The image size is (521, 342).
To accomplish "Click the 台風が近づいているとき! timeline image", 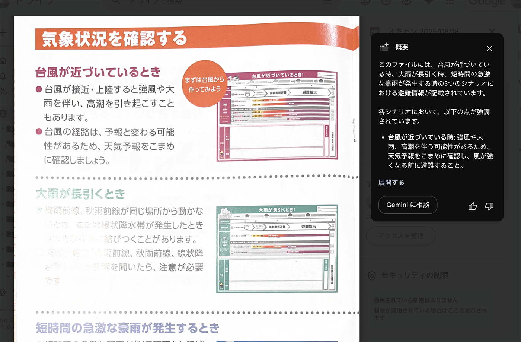I will (277, 116).
